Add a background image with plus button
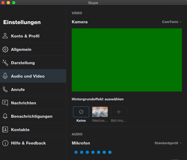The width and height of the screenshot is (187, 160). 119,112
